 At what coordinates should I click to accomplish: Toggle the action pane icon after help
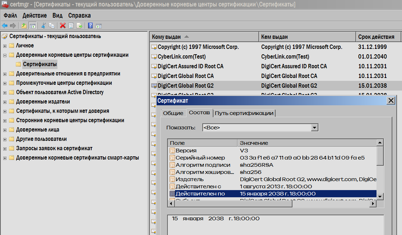99,26
